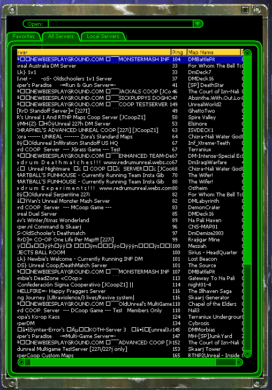The width and height of the screenshot is (272, 390).
Task: Open the server address dropdown arrow
Action: point(198,24)
